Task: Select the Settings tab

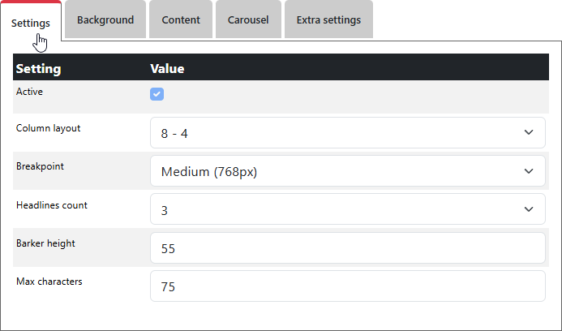Action: pos(31,23)
